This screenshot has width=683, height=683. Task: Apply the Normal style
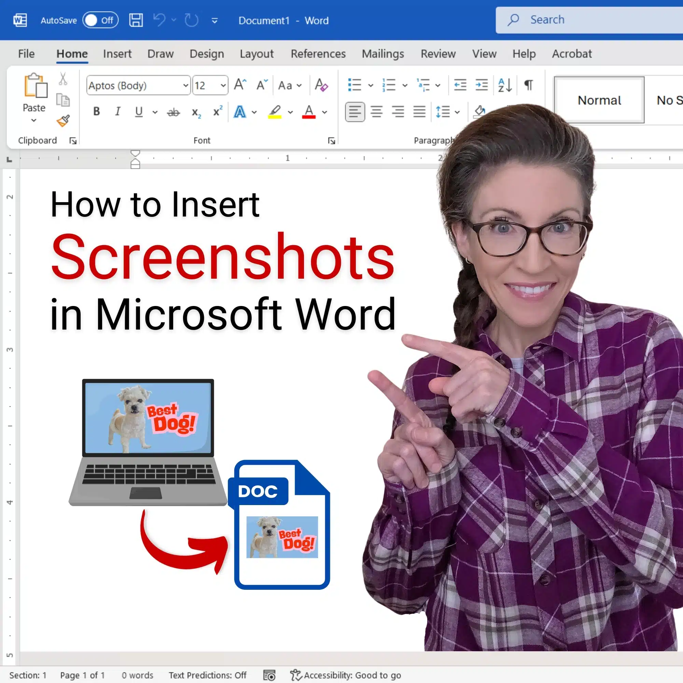pos(599,100)
